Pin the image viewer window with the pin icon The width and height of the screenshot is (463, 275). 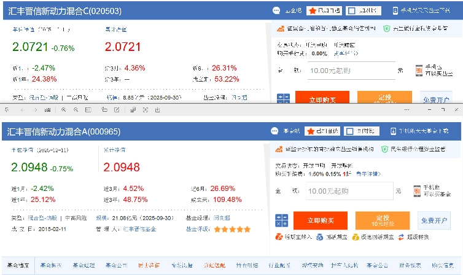(x=7, y=110)
